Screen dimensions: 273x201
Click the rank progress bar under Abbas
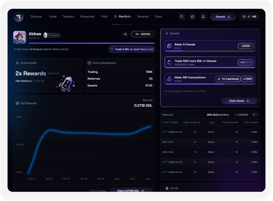[91, 43]
